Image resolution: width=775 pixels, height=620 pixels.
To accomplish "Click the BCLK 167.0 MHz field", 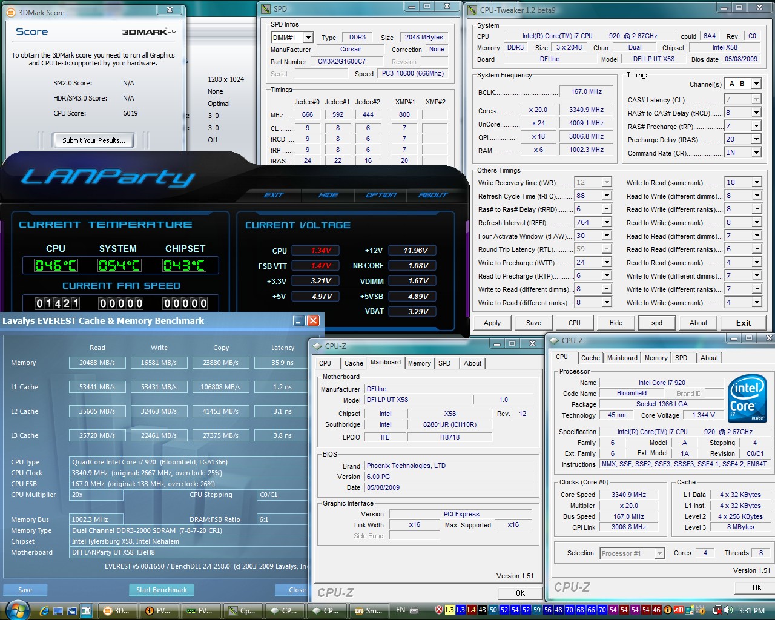I will click(x=586, y=91).
